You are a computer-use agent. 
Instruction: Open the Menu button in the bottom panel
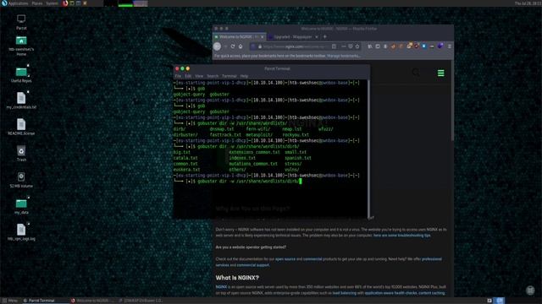pos(10,301)
